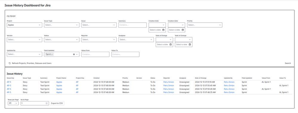Open the Rows per Page dropdown
This screenshot has height=113, width=298.
13,103
